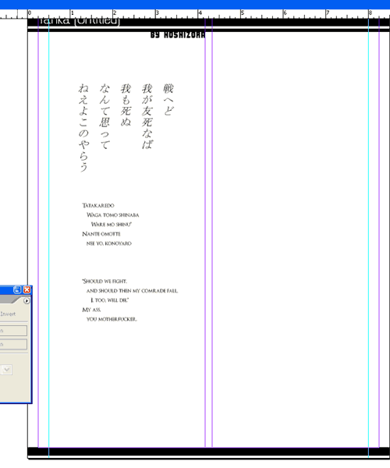
Task: Open the dropdown arrow in the floating panel
Action: click(x=7, y=370)
